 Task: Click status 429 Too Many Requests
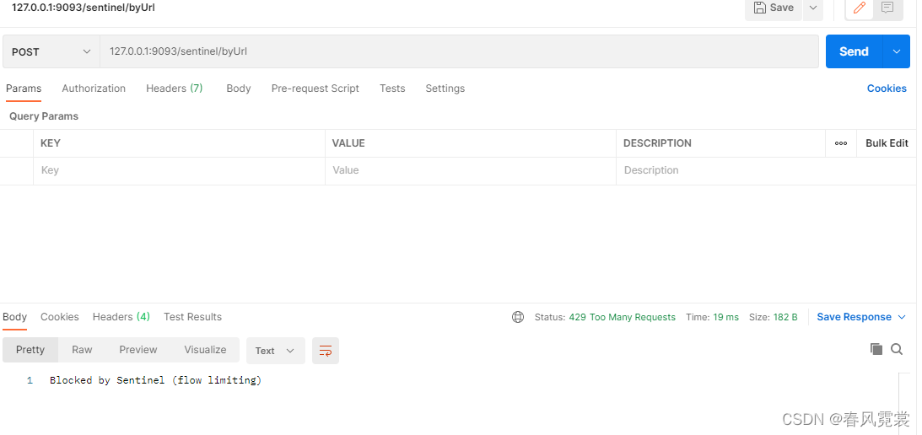(x=622, y=317)
